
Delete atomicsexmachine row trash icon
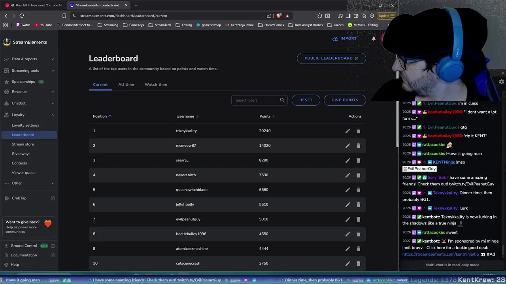point(358,248)
